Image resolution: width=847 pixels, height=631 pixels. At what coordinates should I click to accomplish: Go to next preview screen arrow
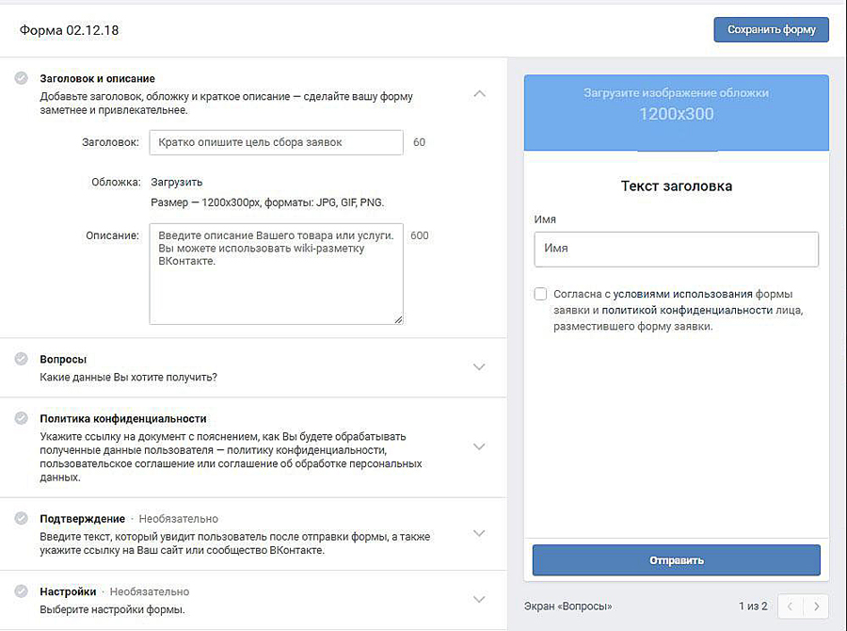pyautogui.click(x=816, y=606)
